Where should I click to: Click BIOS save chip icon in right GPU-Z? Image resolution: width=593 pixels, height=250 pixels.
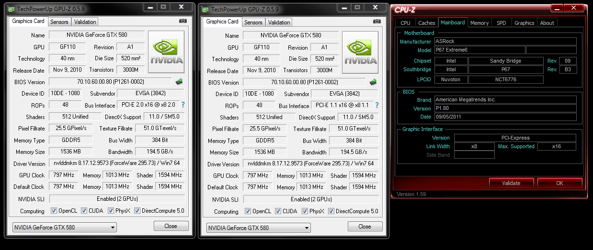point(373,82)
